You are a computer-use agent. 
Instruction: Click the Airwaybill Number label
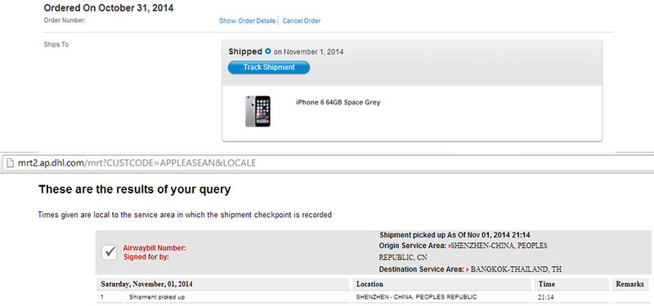click(x=155, y=248)
